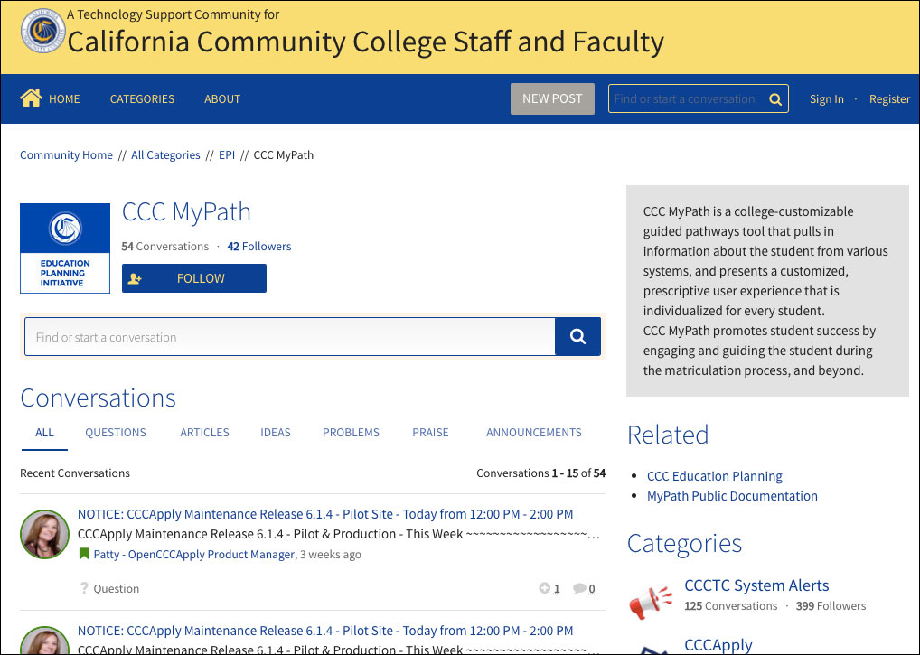The image size is (920, 655).
Task: Click Patty's avatar thumbnail
Action: tap(44, 534)
